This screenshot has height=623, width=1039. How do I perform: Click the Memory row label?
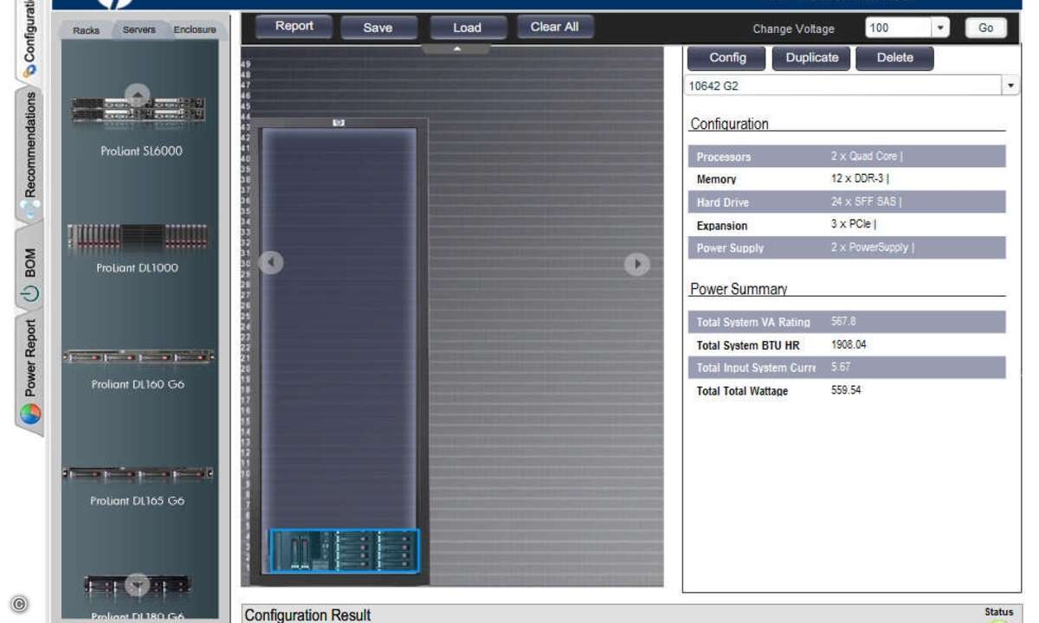pyautogui.click(x=716, y=179)
